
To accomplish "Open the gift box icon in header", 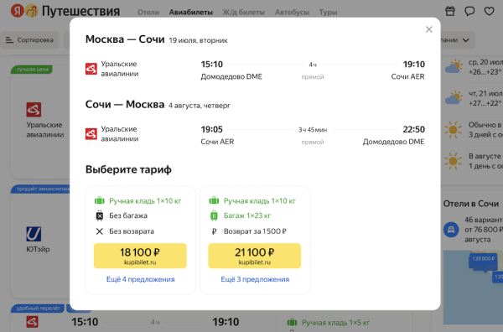I will click(450, 11).
